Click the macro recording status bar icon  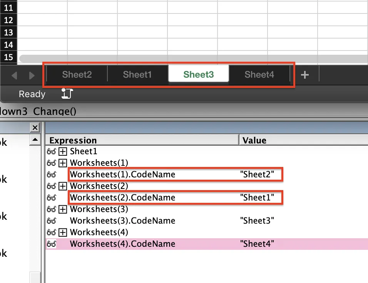(x=67, y=94)
